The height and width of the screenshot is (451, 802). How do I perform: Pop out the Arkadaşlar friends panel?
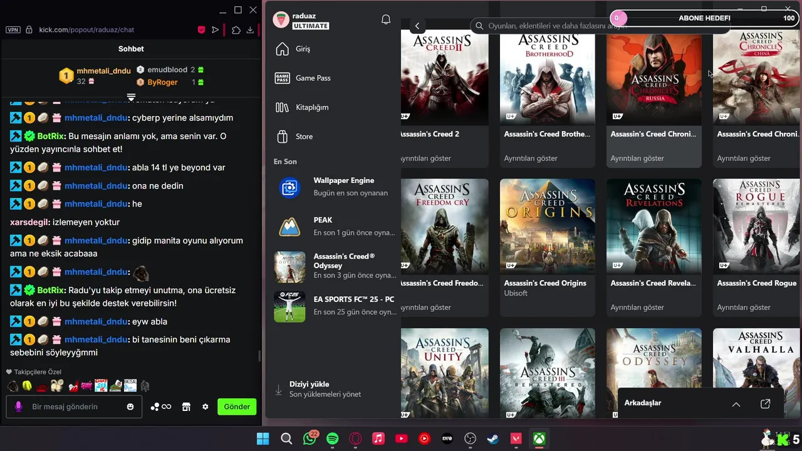click(765, 404)
